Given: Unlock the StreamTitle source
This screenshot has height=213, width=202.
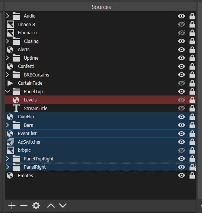Looking at the screenshot, I should (x=192, y=108).
